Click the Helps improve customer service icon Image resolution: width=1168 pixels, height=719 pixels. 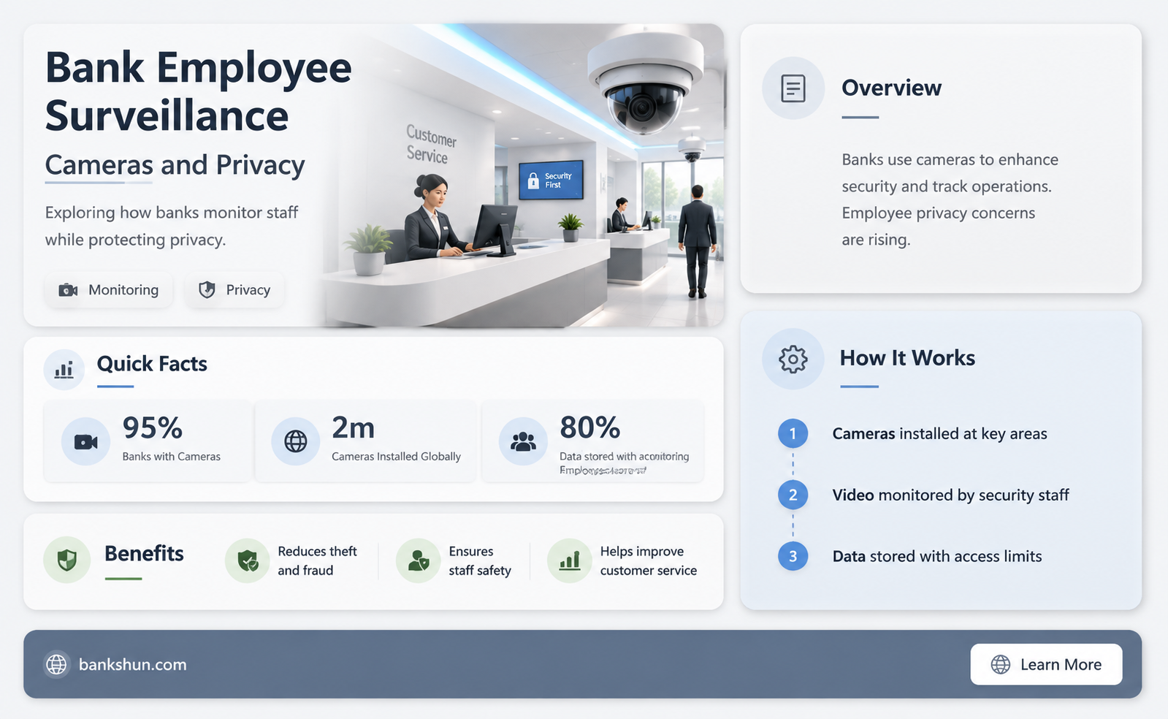coord(570,561)
